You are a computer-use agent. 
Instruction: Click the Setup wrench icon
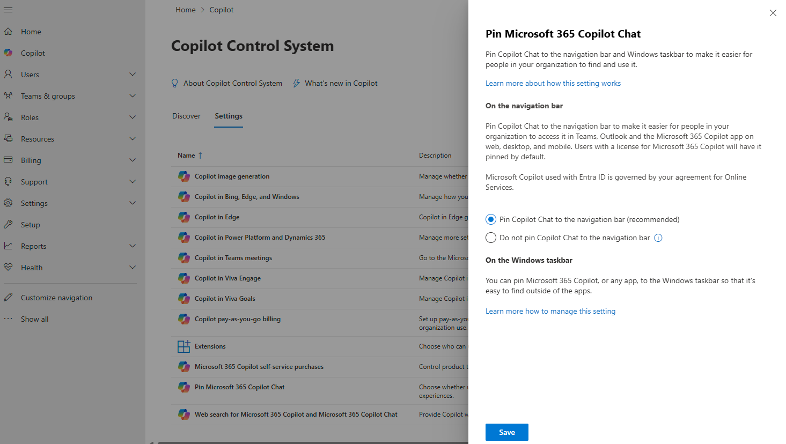pos(8,225)
